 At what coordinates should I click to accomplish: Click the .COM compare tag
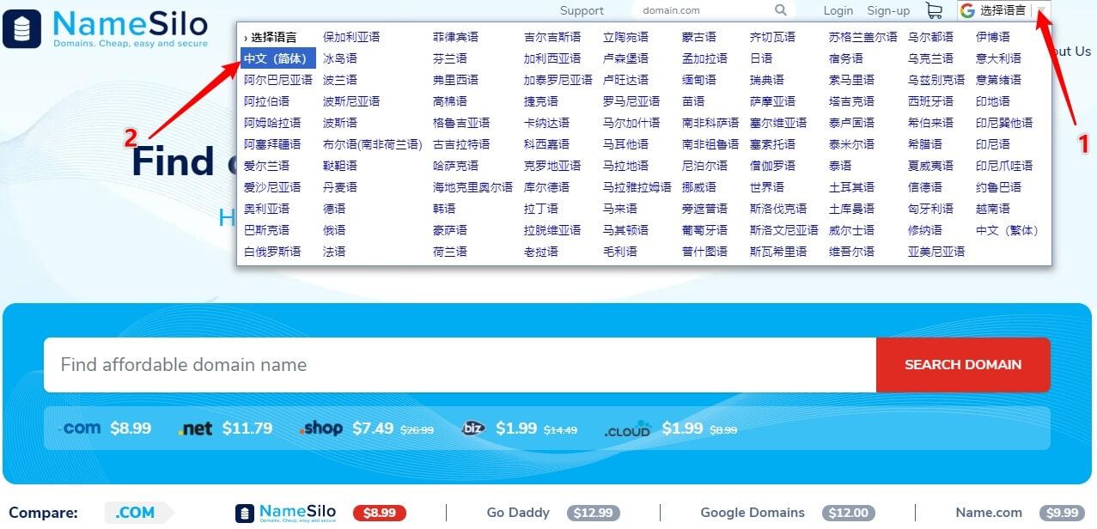pos(138,513)
